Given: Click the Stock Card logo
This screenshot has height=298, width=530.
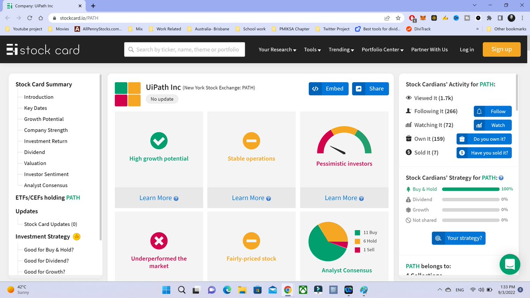Looking at the screenshot, I should point(43,49).
